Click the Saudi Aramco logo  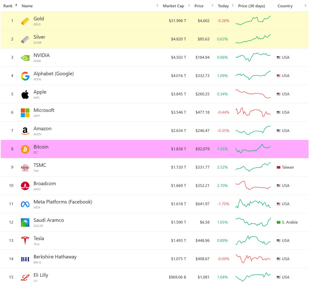click(25, 223)
